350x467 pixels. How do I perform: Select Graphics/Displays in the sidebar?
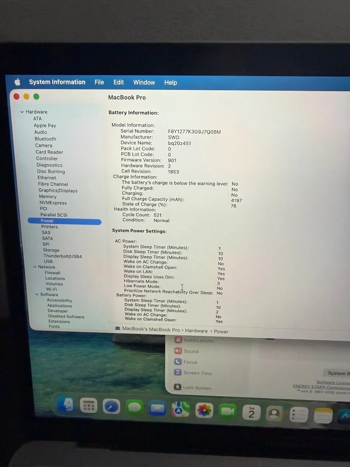(58, 190)
